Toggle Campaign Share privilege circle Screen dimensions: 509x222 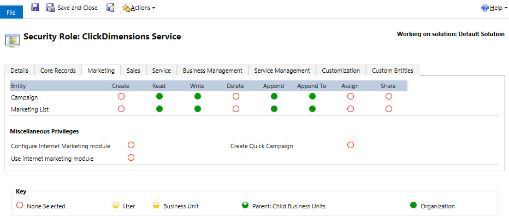tap(389, 96)
